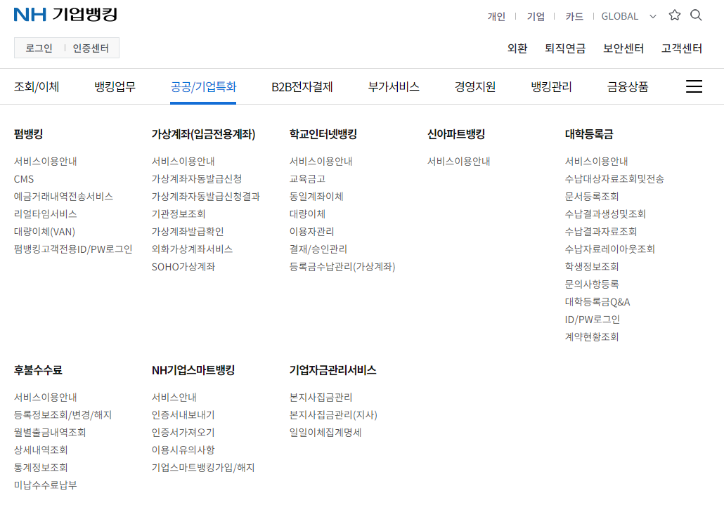Image resolution: width=724 pixels, height=505 pixels.
Task: Select the 뱅킹업무 main tab
Action: [115, 86]
